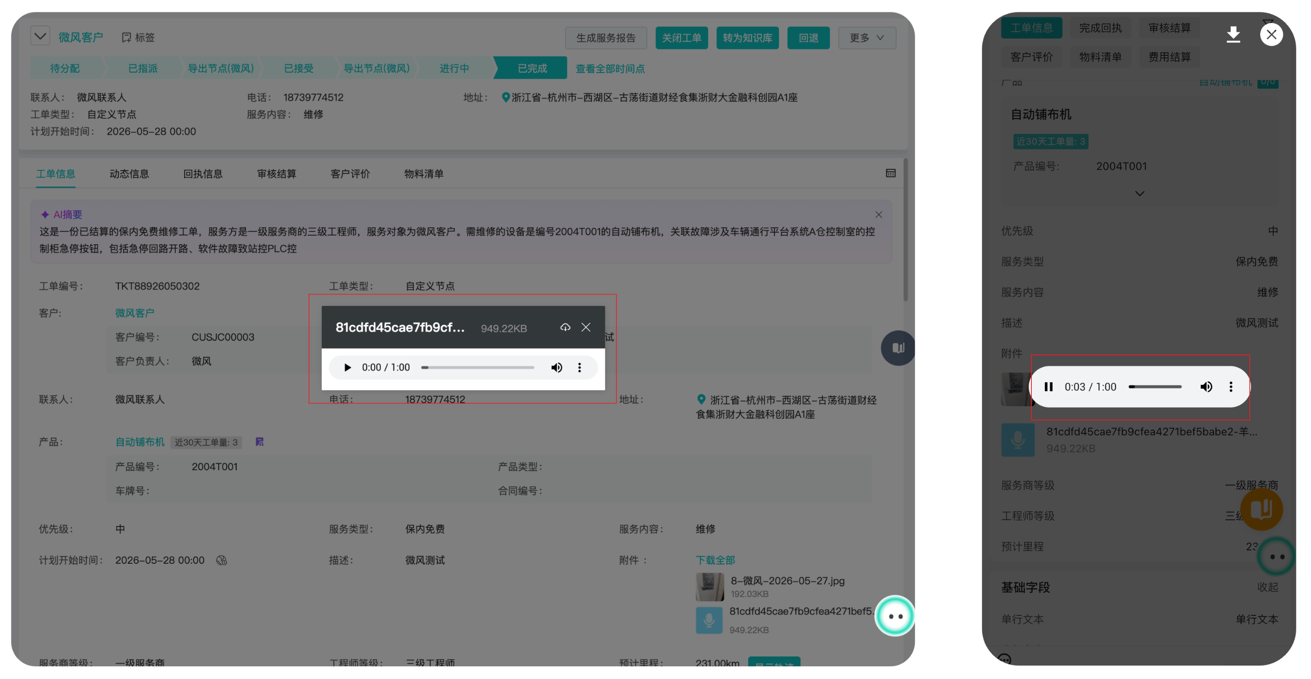Open 微风客户 link in customer field

134,313
